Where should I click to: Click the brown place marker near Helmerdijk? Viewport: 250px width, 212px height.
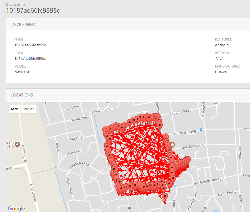coord(17,144)
